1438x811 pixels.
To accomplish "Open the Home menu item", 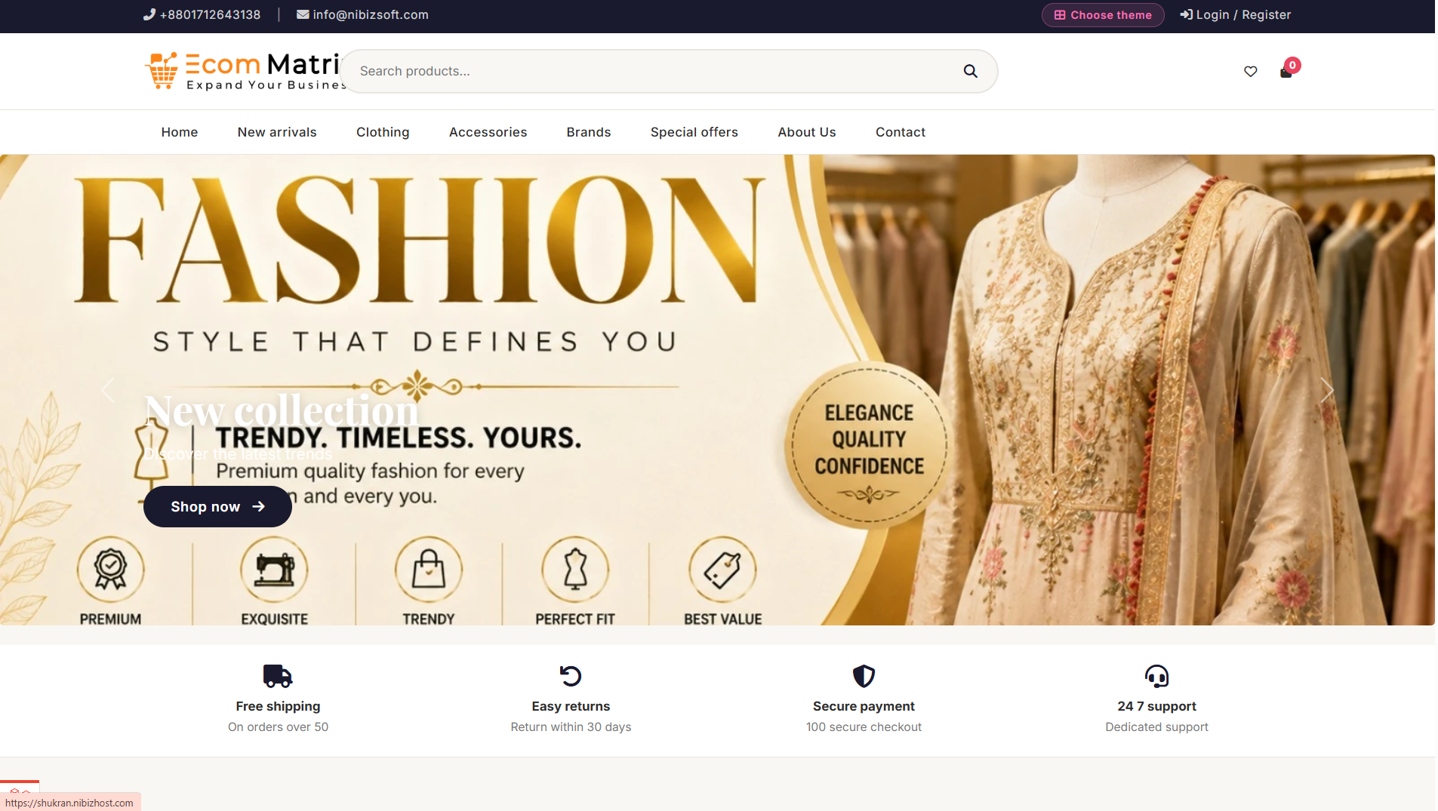I will click(180, 132).
